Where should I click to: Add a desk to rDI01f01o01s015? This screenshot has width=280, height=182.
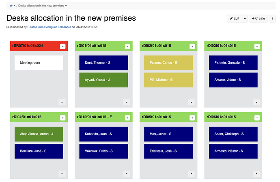pyautogui.click(x=127, y=46)
